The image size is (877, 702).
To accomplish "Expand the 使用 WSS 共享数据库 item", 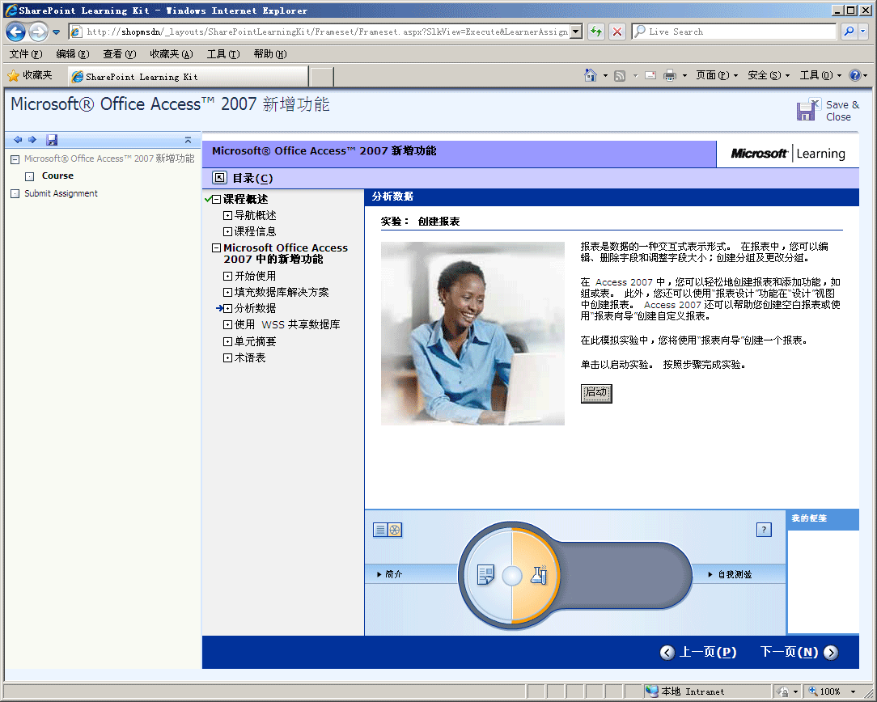I will pyautogui.click(x=227, y=325).
